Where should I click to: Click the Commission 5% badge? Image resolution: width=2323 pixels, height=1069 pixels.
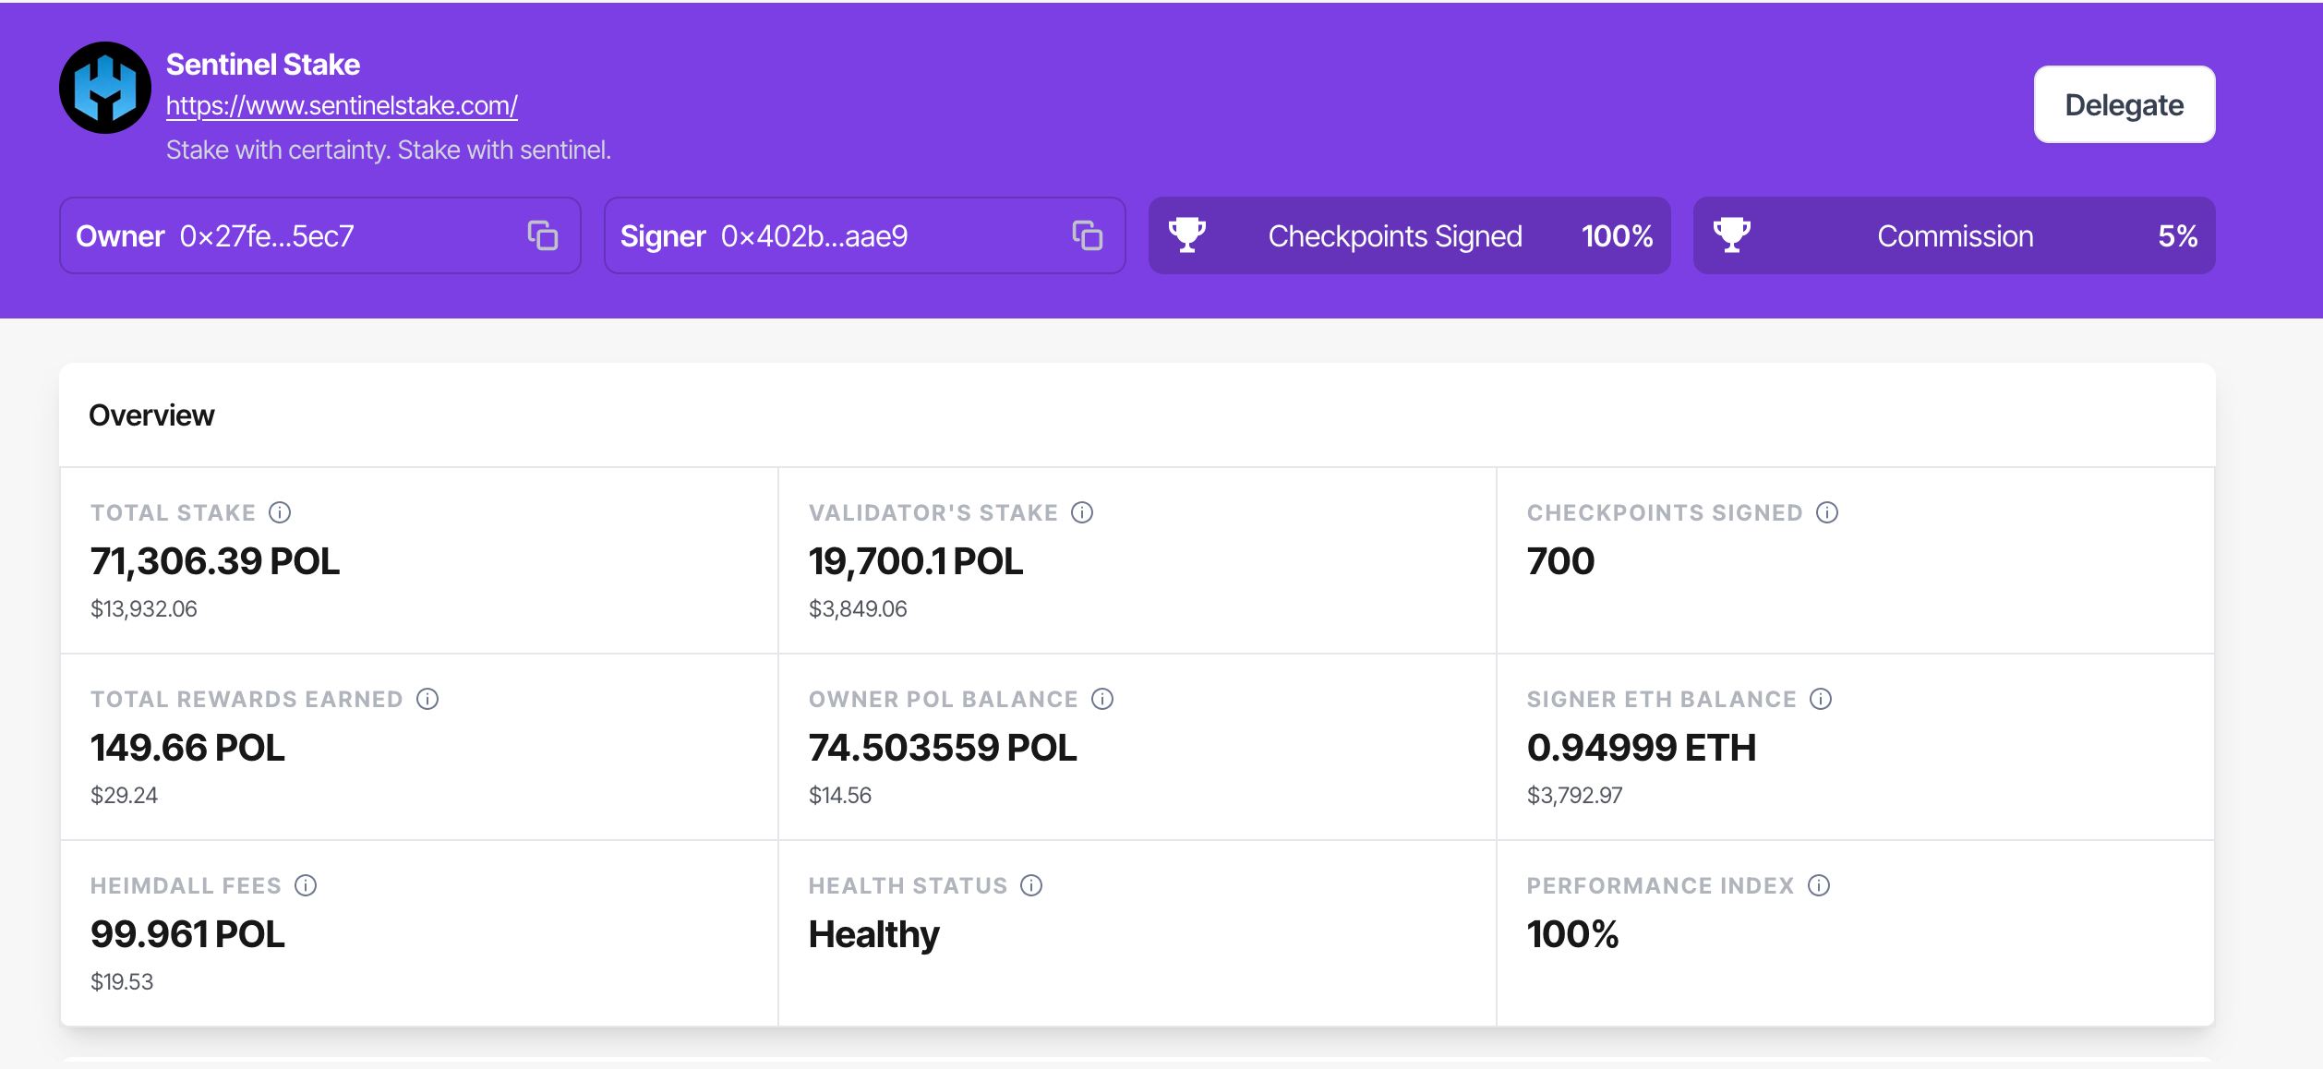point(1955,236)
